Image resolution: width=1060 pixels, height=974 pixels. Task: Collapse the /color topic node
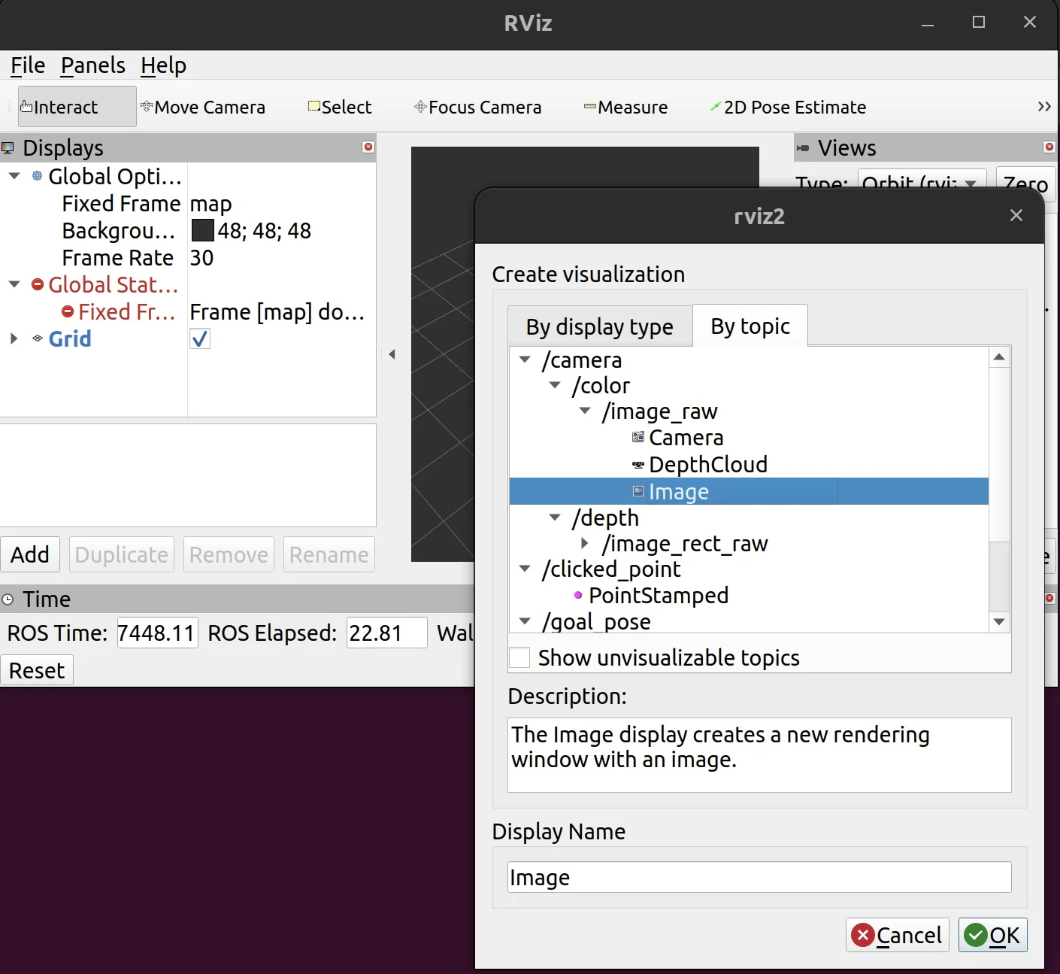click(556, 385)
